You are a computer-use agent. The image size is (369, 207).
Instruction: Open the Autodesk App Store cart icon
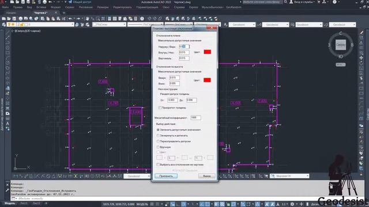pos(319,2)
